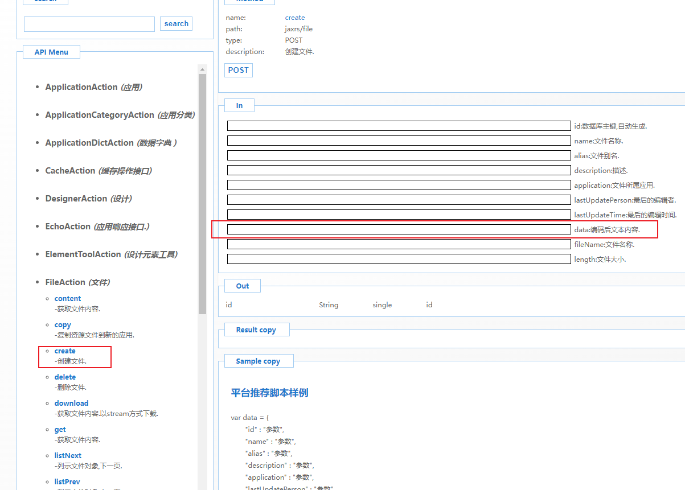This screenshot has width=685, height=490.
Task: Open ApplicationAction (应用) menu entry
Action: (x=93, y=87)
